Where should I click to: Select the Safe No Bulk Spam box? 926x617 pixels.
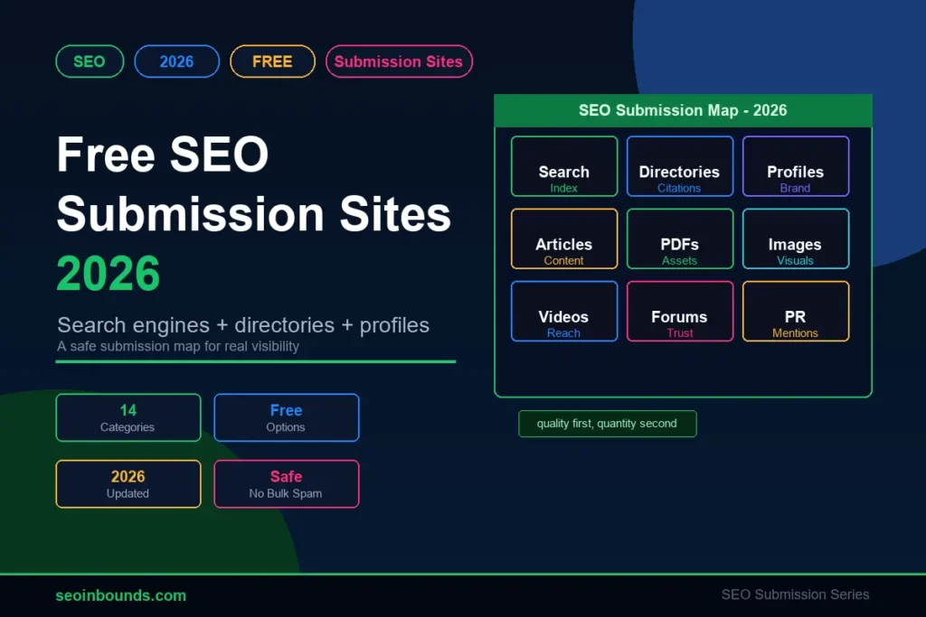(x=287, y=483)
